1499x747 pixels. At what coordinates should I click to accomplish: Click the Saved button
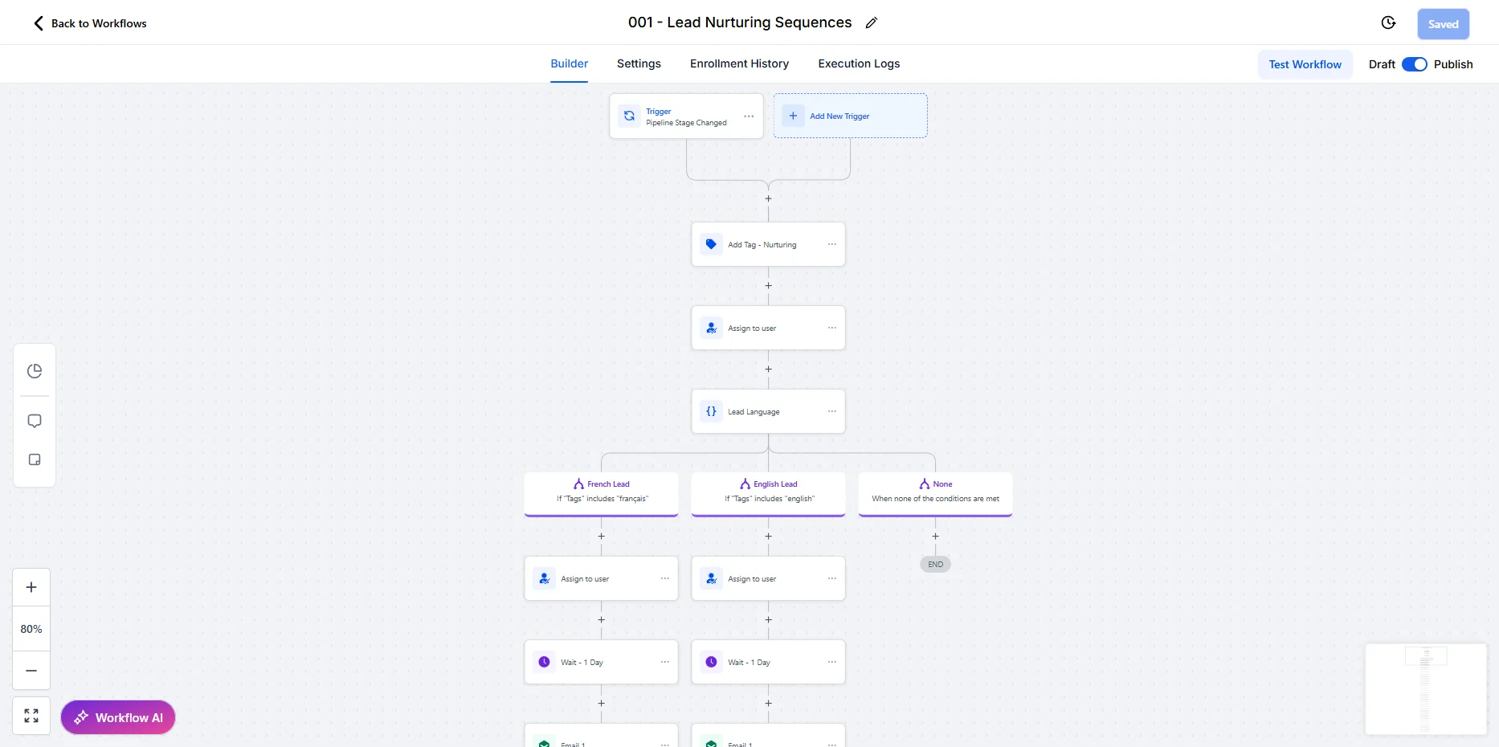[1443, 24]
